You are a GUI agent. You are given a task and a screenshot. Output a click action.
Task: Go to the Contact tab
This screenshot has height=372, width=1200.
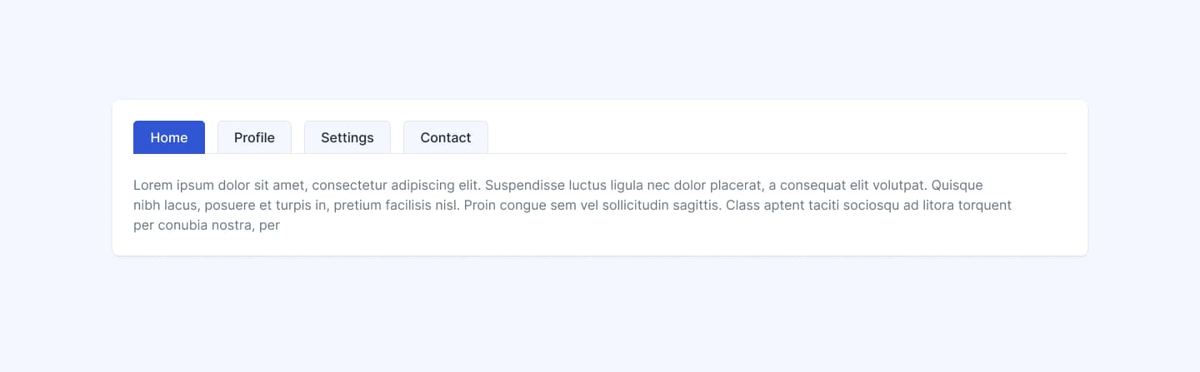pyautogui.click(x=445, y=137)
